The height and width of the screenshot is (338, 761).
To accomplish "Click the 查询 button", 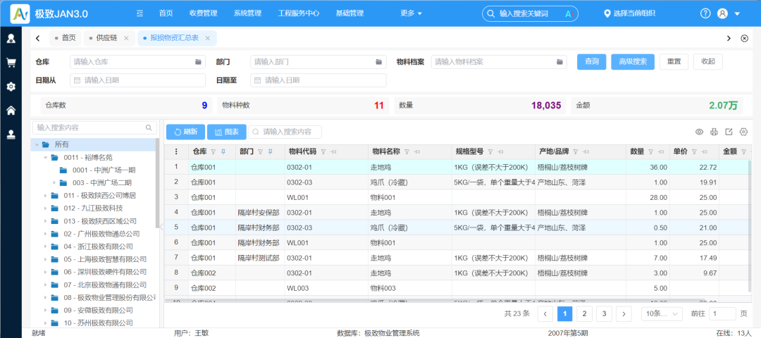I will click(x=592, y=62).
